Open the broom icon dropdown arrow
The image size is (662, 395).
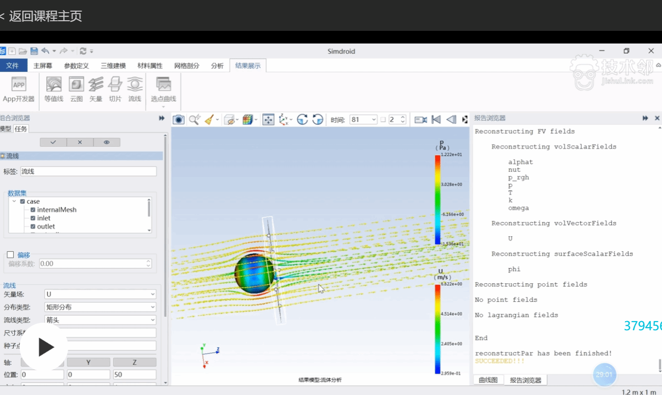click(218, 120)
